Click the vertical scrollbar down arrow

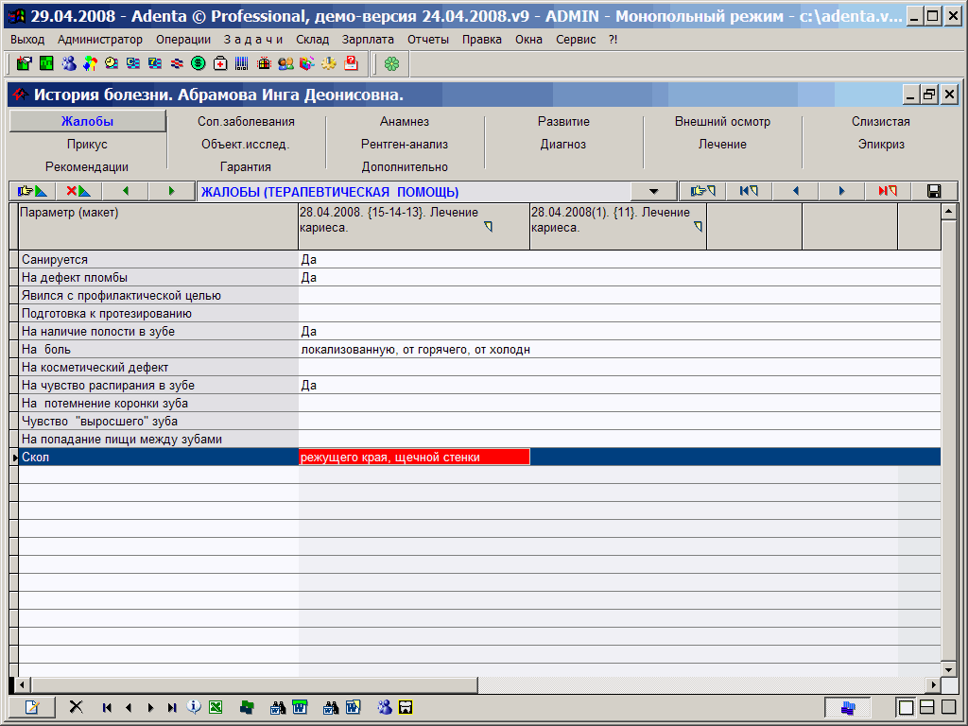tap(948, 667)
